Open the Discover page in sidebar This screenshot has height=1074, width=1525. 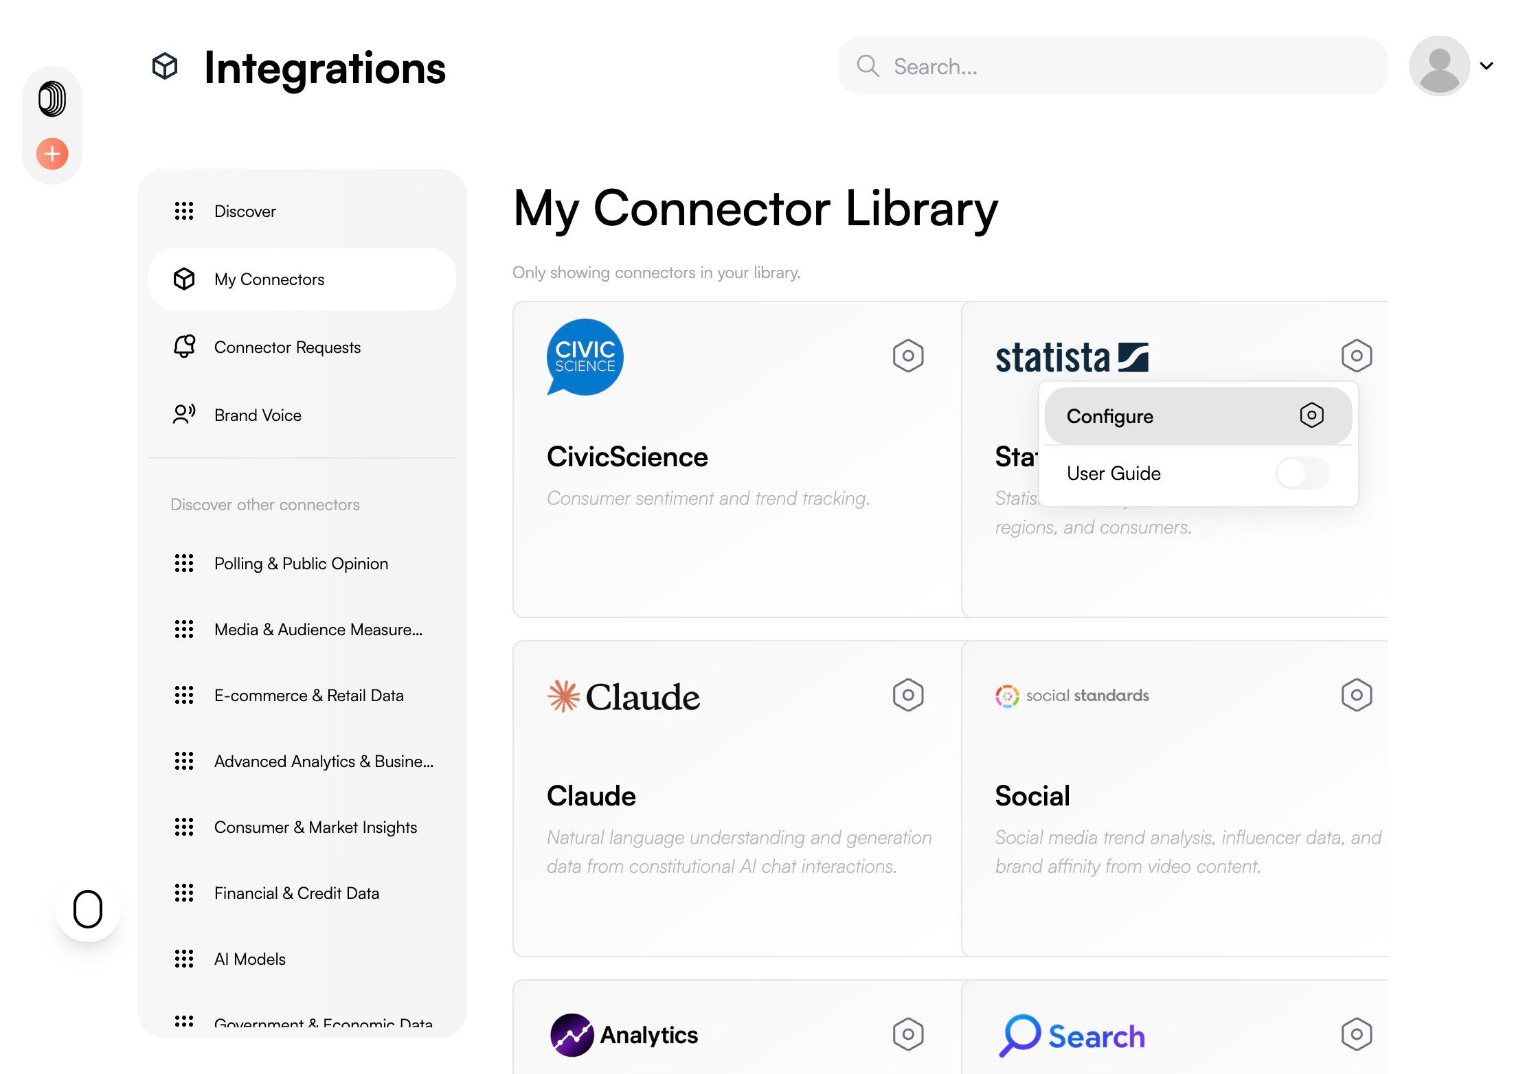tap(245, 212)
